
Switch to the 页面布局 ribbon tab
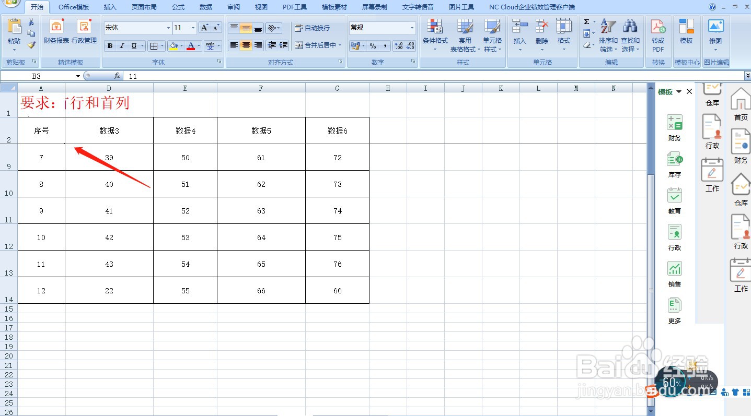click(x=144, y=7)
